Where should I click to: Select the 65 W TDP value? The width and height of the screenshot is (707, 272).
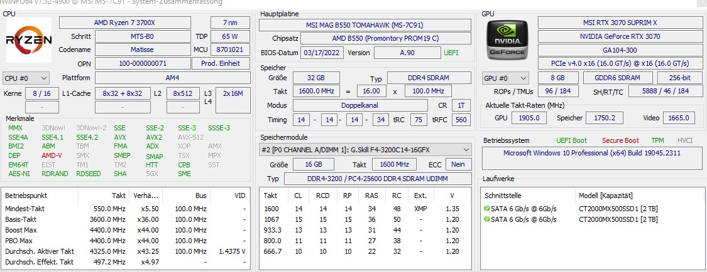point(231,36)
